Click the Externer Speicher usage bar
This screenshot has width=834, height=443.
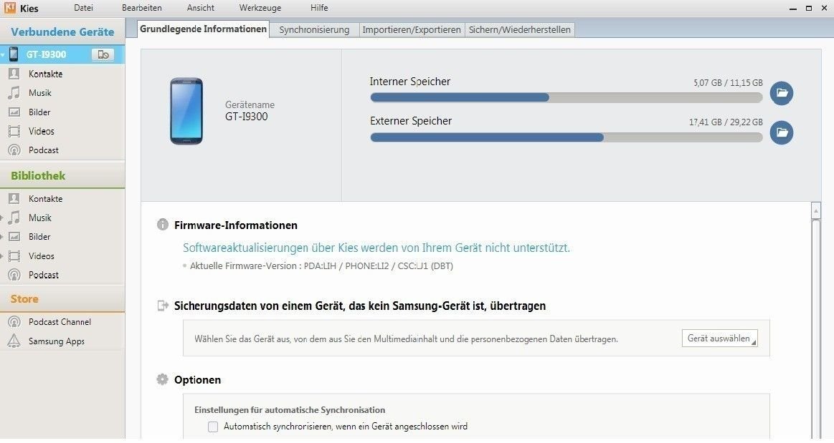coord(567,137)
